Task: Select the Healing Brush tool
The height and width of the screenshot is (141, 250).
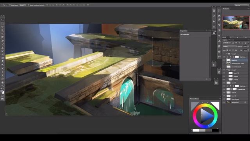Action: click(x=2, y=41)
